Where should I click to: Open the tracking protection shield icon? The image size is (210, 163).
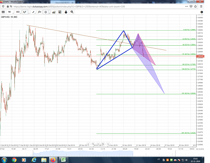point(3,6)
